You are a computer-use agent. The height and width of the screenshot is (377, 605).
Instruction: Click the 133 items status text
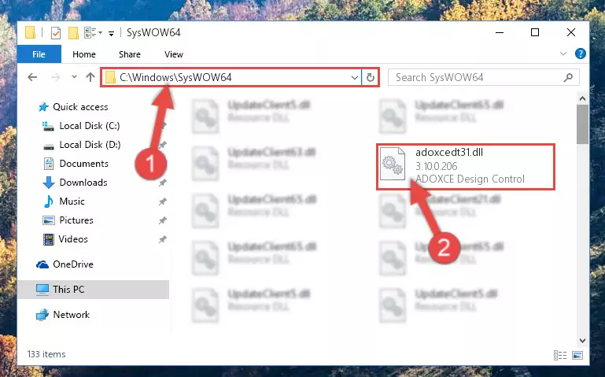46,354
